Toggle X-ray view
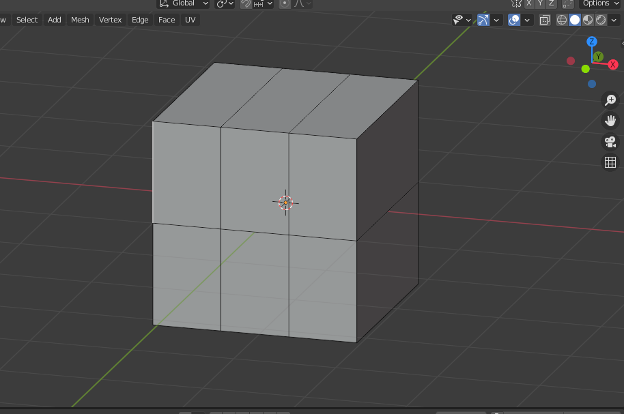Viewport: 624px width, 414px height. (x=544, y=20)
